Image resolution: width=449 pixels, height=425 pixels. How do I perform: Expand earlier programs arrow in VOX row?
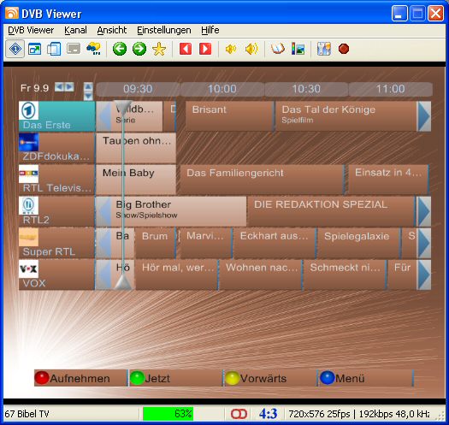point(103,275)
